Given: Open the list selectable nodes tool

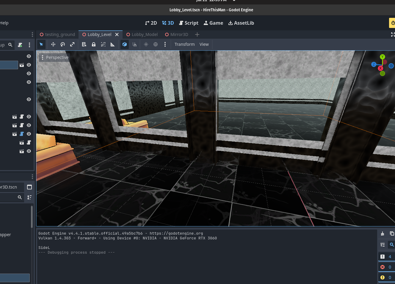Looking at the screenshot, I should 84,44.
